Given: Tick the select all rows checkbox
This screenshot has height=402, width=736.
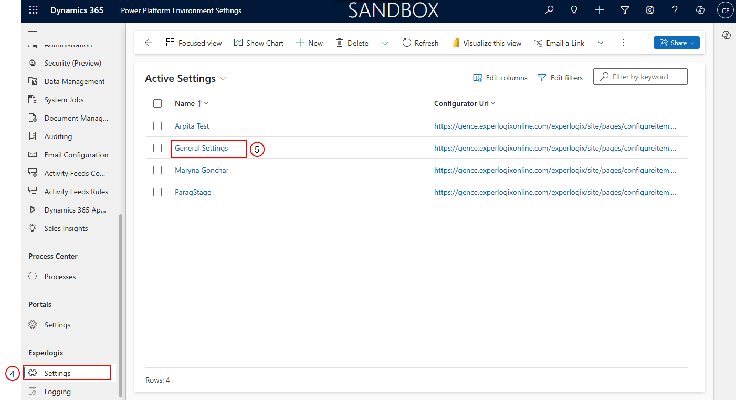Looking at the screenshot, I should click(x=157, y=103).
